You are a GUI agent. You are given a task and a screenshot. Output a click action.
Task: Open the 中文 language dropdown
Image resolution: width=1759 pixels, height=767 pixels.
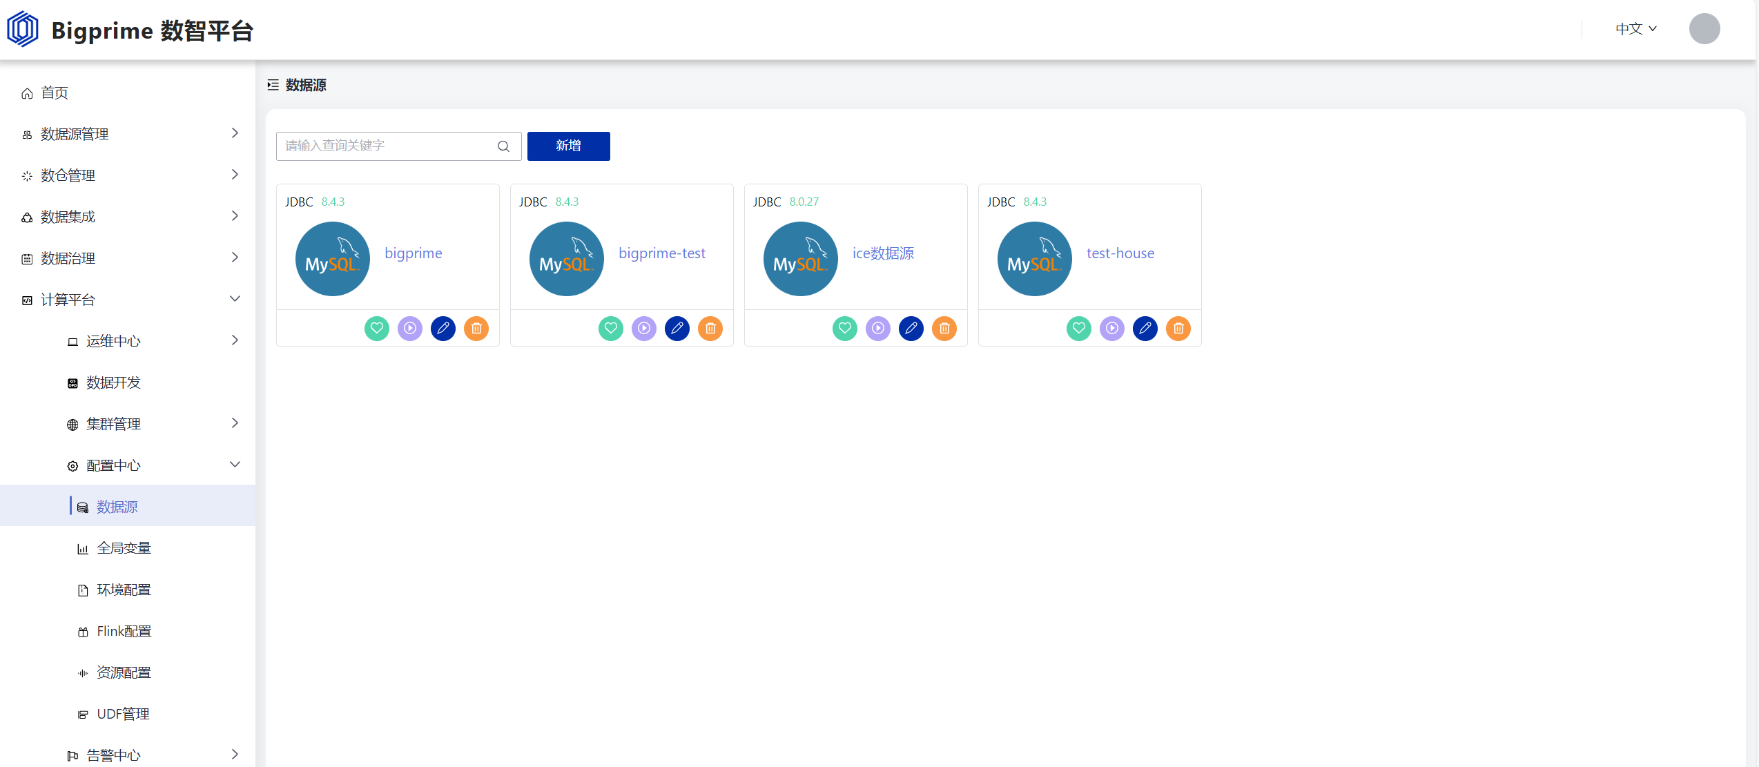(x=1636, y=29)
